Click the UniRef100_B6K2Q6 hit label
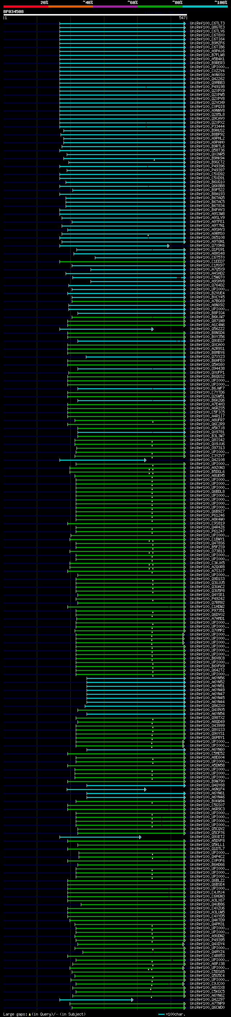The width and height of the screenshot is (231, 1017). pos(207,400)
